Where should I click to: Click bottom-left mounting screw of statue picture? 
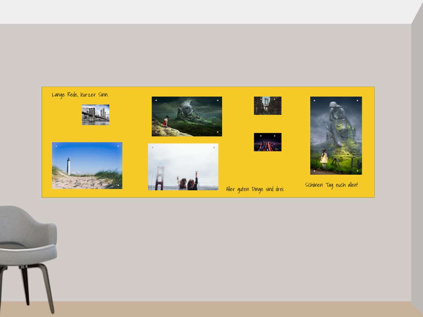[x=314, y=171]
